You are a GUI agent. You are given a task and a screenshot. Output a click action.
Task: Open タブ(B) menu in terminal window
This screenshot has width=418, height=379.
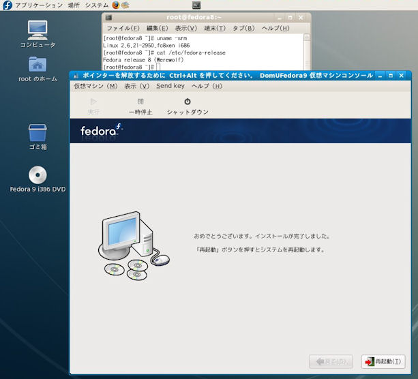click(243, 28)
